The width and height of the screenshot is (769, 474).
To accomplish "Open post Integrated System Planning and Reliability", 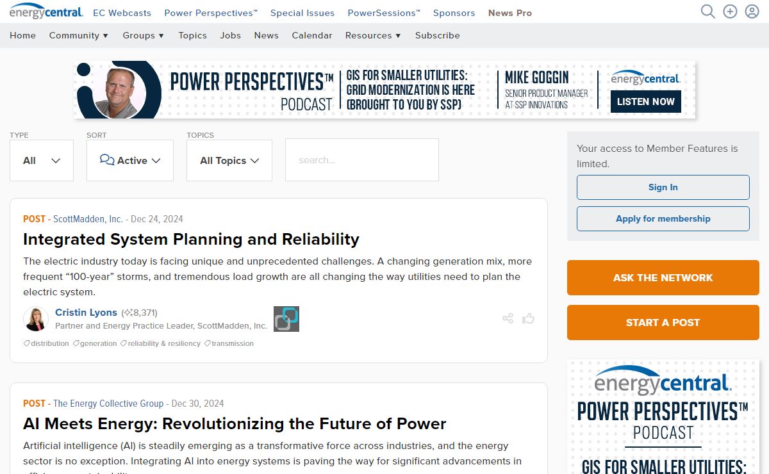I will pos(191,240).
